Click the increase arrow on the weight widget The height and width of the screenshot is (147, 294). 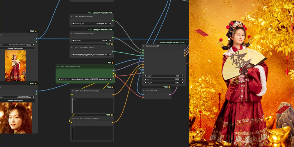click(x=182, y=76)
